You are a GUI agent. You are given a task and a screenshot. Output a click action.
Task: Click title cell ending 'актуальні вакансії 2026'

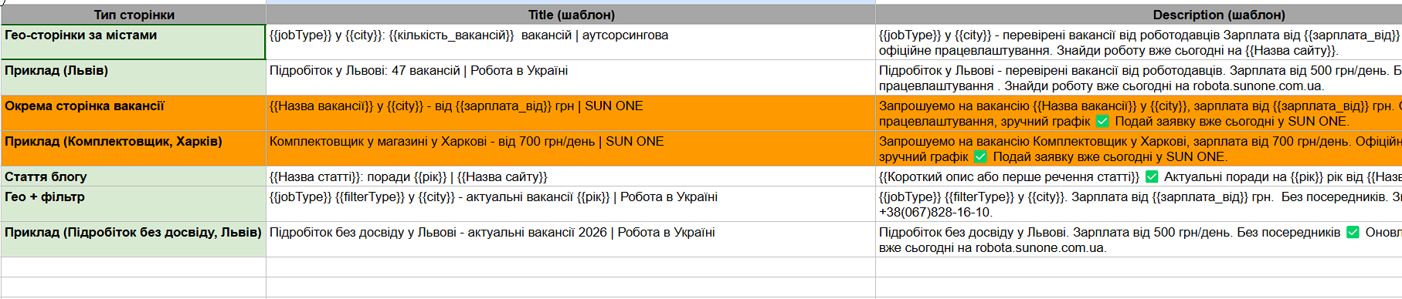(x=571, y=240)
